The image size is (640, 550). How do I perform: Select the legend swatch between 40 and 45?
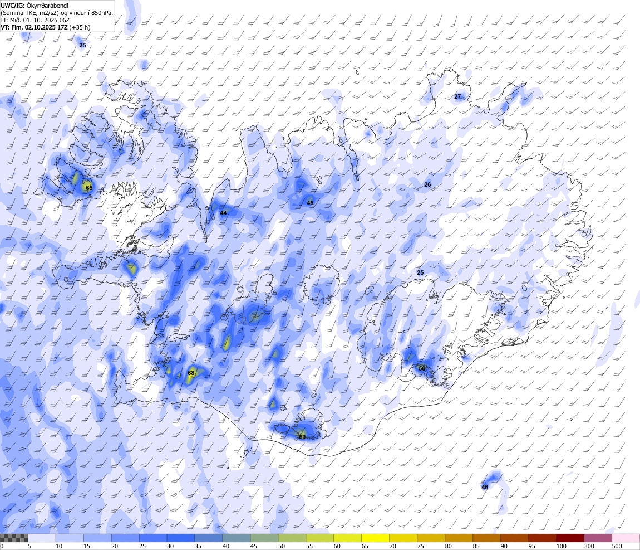pyautogui.click(x=237, y=538)
